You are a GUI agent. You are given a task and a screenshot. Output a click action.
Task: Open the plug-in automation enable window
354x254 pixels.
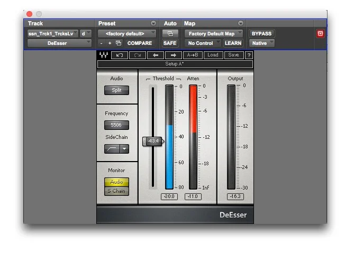[170, 34]
